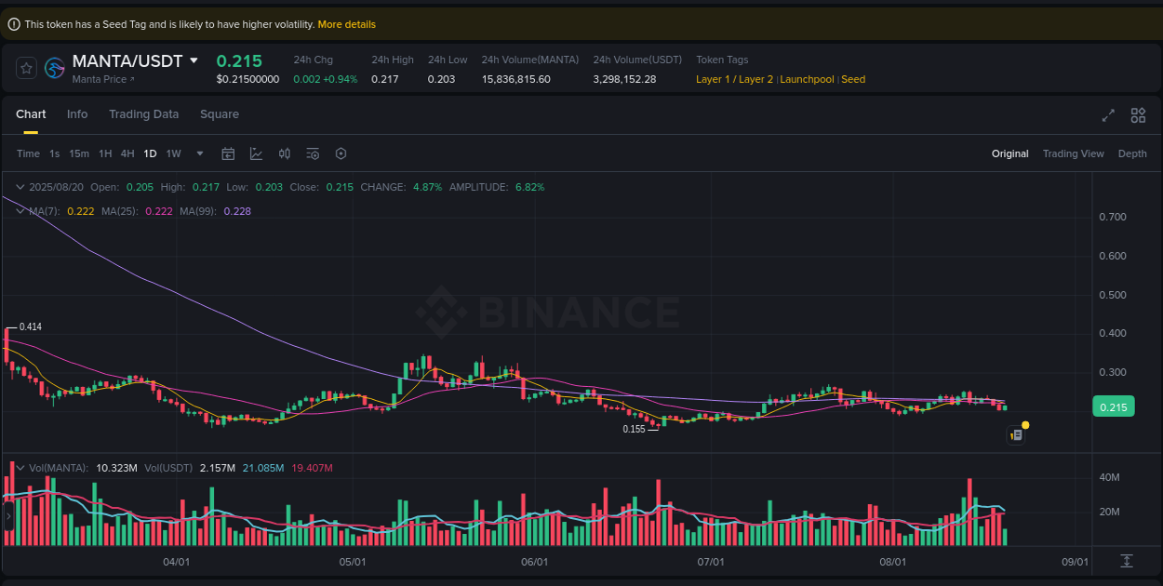This screenshot has height=586, width=1163.
Task: Open the chart settings gear icon
Action: coord(341,153)
